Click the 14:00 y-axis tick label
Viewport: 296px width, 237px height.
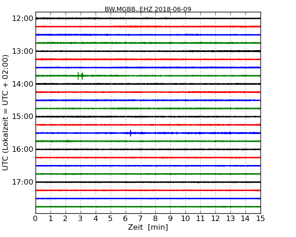click(x=23, y=84)
